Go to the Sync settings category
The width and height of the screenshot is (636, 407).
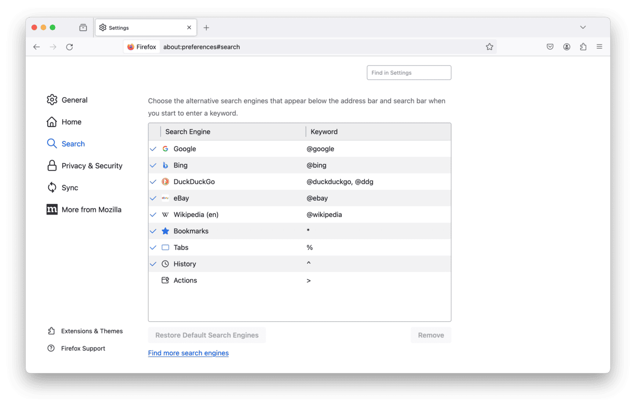pos(70,188)
